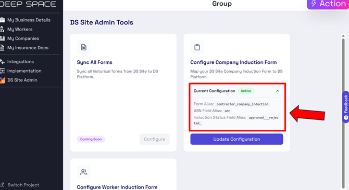The image size is (349, 190).
Task: Click the workers icon beside My Workers
Action: click(x=2, y=29)
